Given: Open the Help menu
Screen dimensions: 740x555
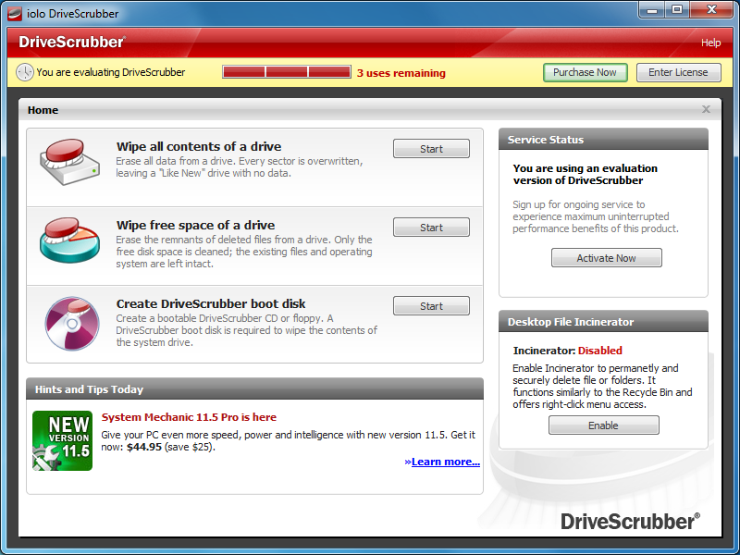Looking at the screenshot, I should [x=710, y=43].
